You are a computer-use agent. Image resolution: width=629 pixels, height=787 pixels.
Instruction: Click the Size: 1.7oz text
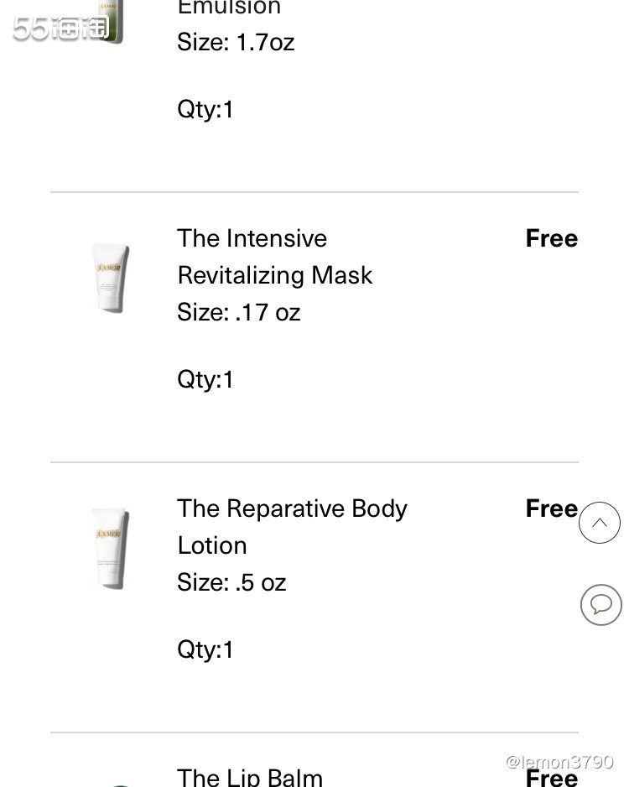[236, 42]
